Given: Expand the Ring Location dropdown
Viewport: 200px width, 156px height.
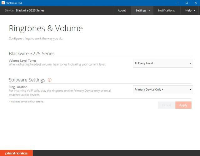Looking at the screenshot, I should tap(163, 90).
